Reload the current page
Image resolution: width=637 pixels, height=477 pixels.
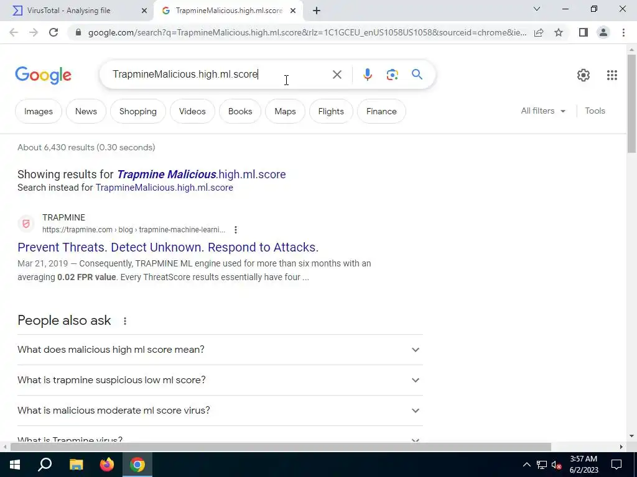[53, 32]
